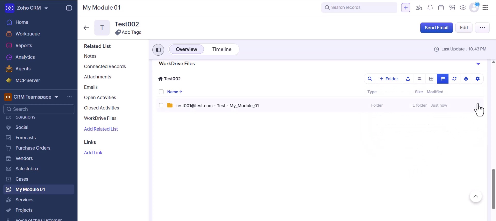Open the apps grid launcher
Viewport: 496px width, 221px height.
tap(485, 8)
